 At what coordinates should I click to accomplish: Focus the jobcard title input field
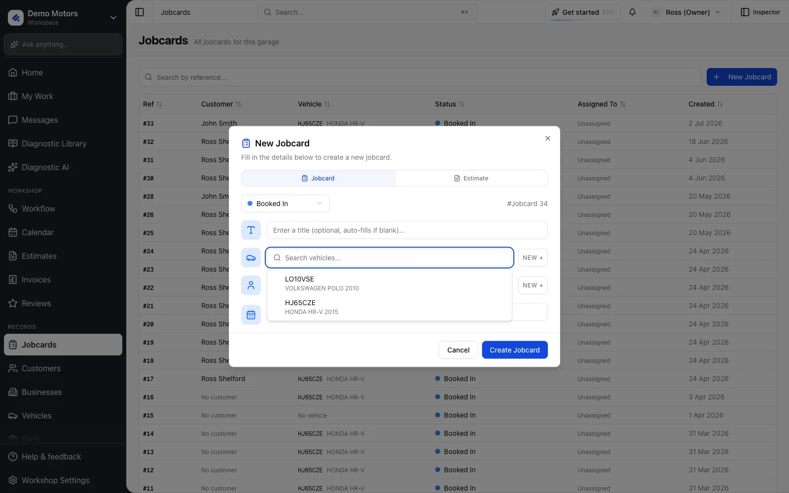click(407, 230)
